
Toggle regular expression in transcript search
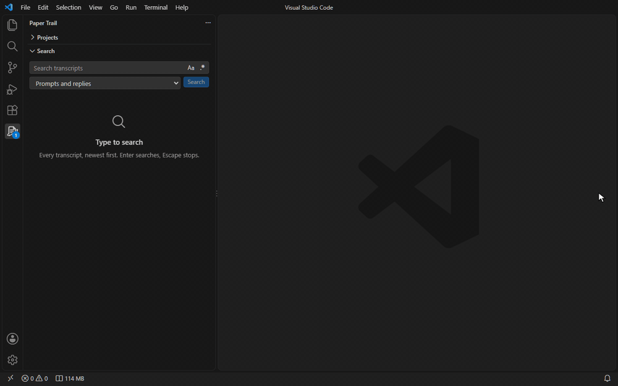coord(202,68)
